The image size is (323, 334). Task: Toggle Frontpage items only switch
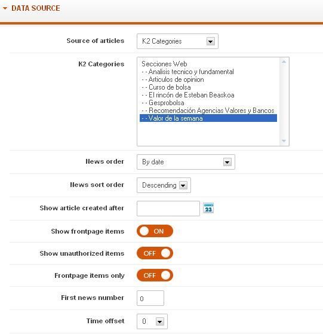coord(155,275)
